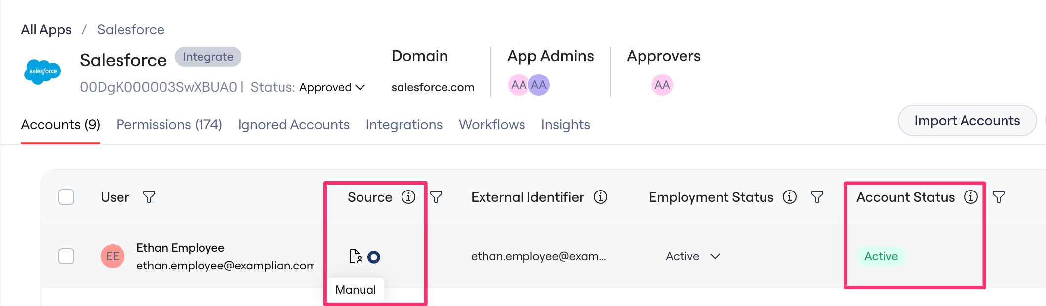Filter by Employment Status

[x=817, y=197]
